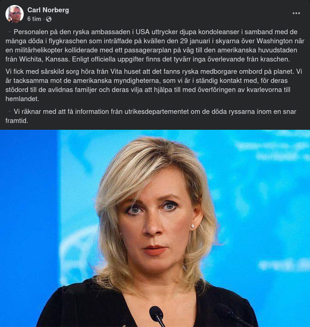Click the paragraph starting 'Vi fick med särskild sorg'
Image resolution: width=310 pixels, height=327 pixels.
pyautogui.click(x=154, y=85)
